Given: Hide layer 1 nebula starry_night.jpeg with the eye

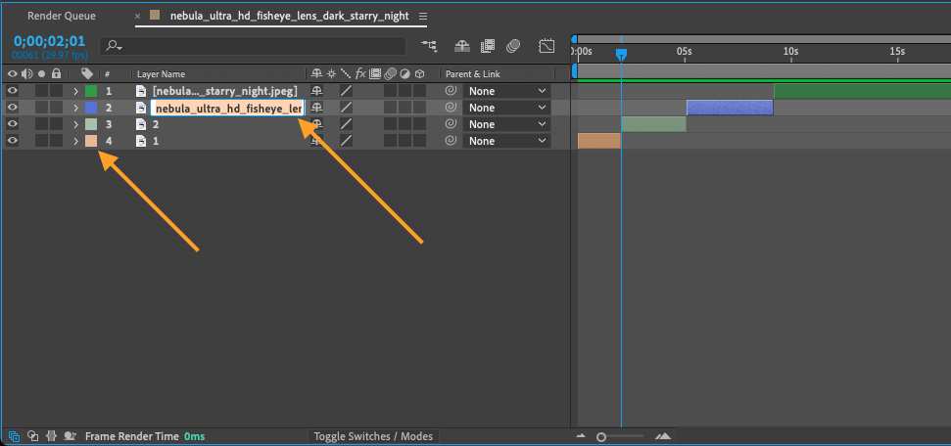Looking at the screenshot, I should [x=12, y=91].
